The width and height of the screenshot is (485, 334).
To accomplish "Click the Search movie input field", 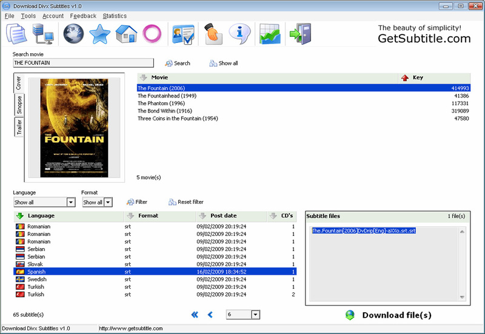I will pyautogui.click(x=83, y=63).
